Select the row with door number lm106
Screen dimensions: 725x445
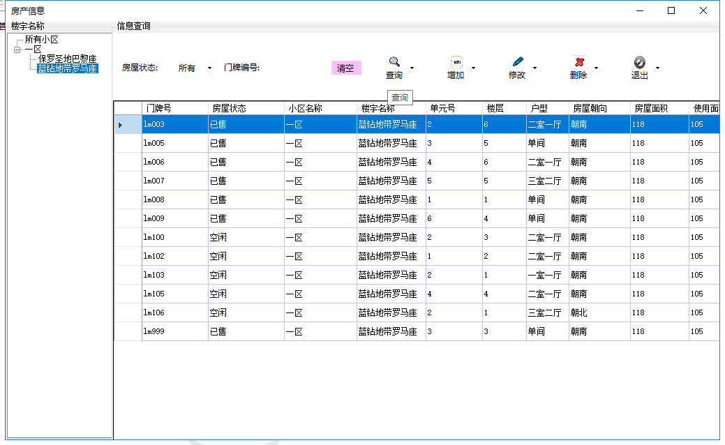click(174, 312)
